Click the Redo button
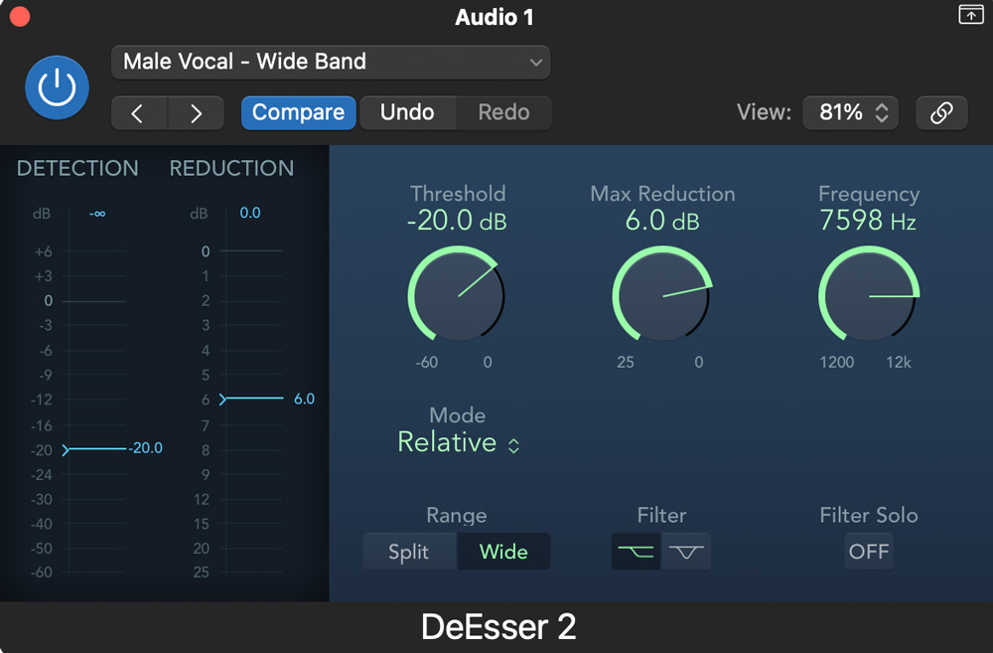Viewport: 993px width, 653px height. [503, 113]
